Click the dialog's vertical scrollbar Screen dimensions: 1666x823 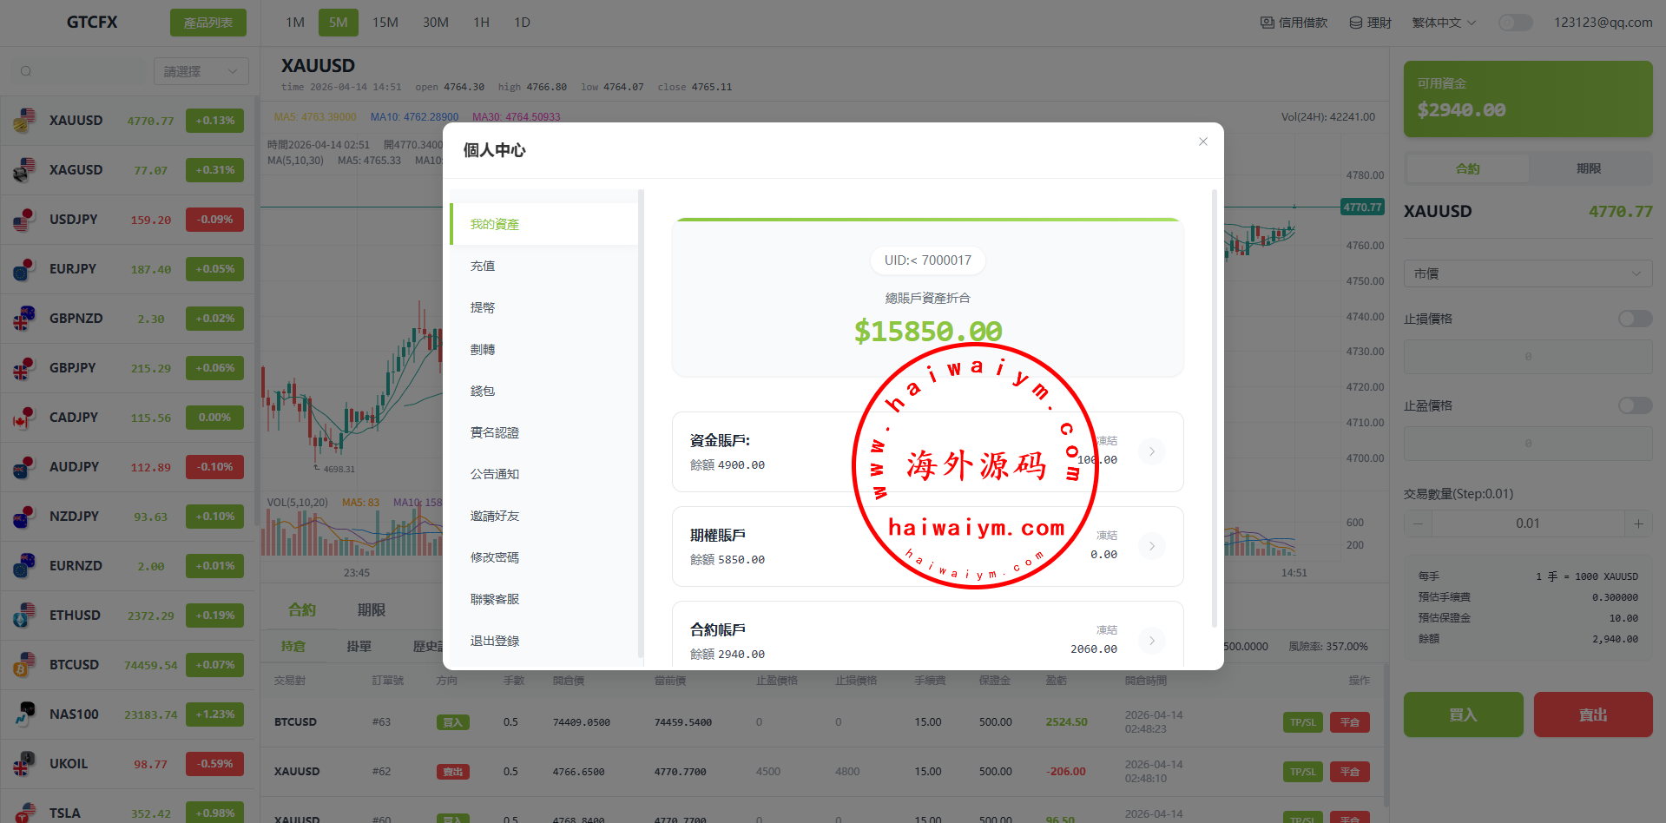[1214, 408]
